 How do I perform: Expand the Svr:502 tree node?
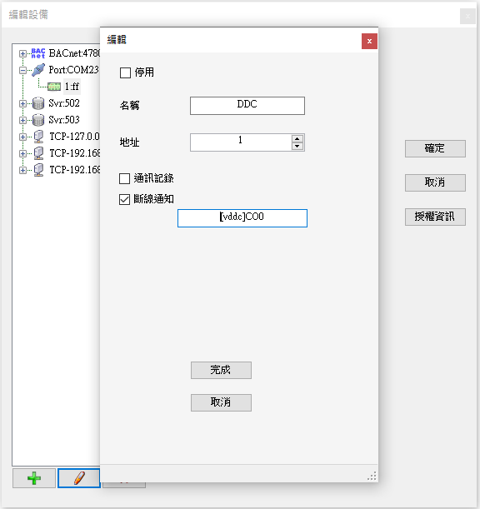22,103
